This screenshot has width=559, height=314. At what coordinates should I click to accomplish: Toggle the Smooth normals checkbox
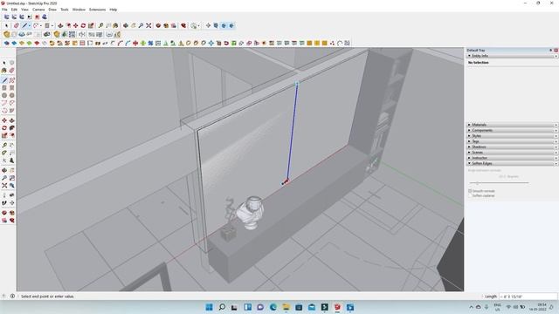point(470,191)
